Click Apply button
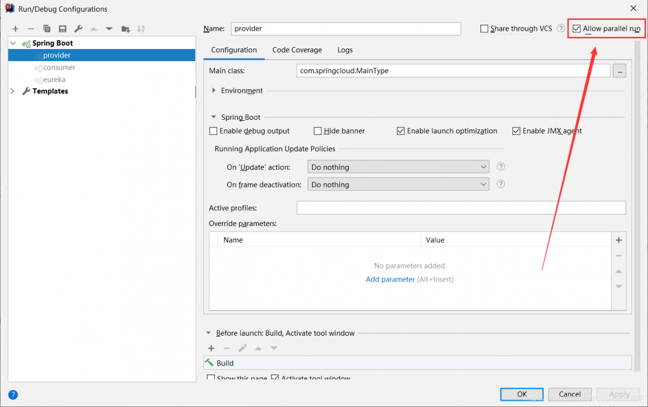648x407 pixels. point(618,394)
